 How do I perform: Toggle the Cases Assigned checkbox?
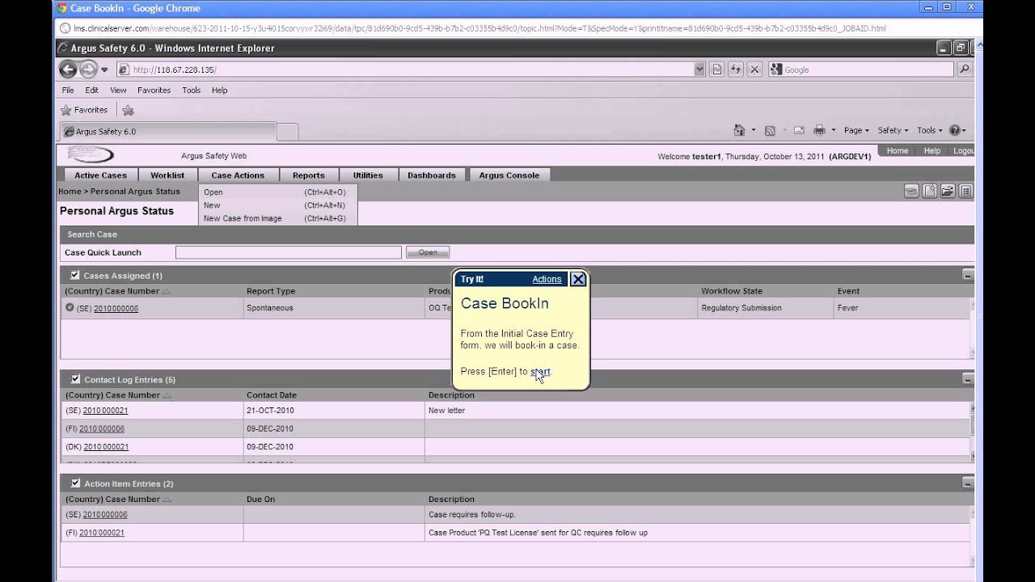click(x=75, y=275)
